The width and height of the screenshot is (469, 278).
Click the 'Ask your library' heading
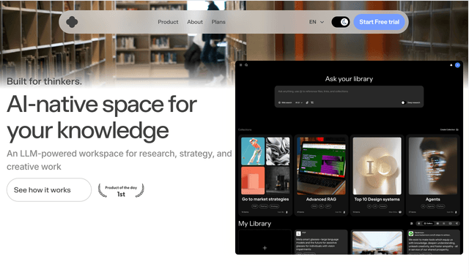349,79
